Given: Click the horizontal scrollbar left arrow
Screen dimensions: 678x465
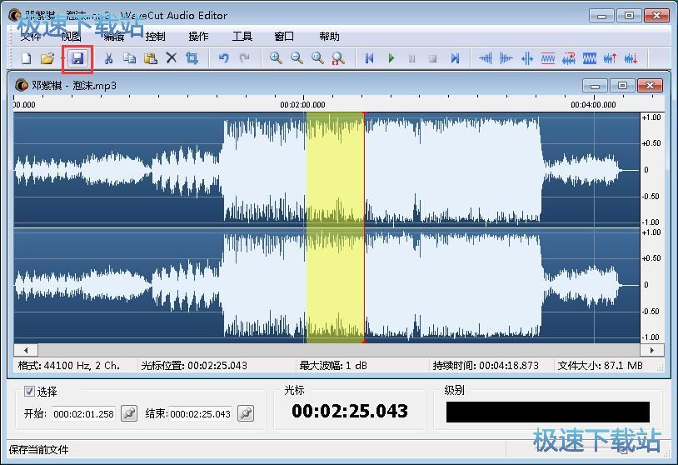Looking at the screenshot, I should pos(26,350).
